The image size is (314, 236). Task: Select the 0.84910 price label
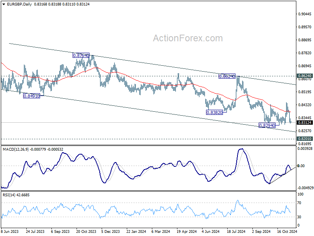[32, 96]
